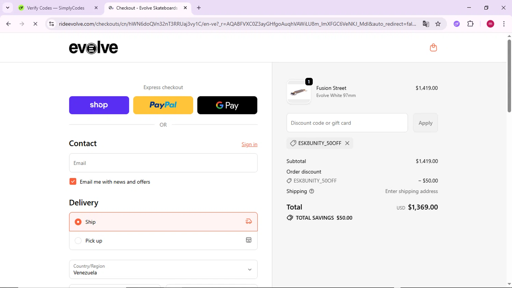The image size is (512, 288).
Task: Go back to the previous page
Action: click(x=9, y=24)
